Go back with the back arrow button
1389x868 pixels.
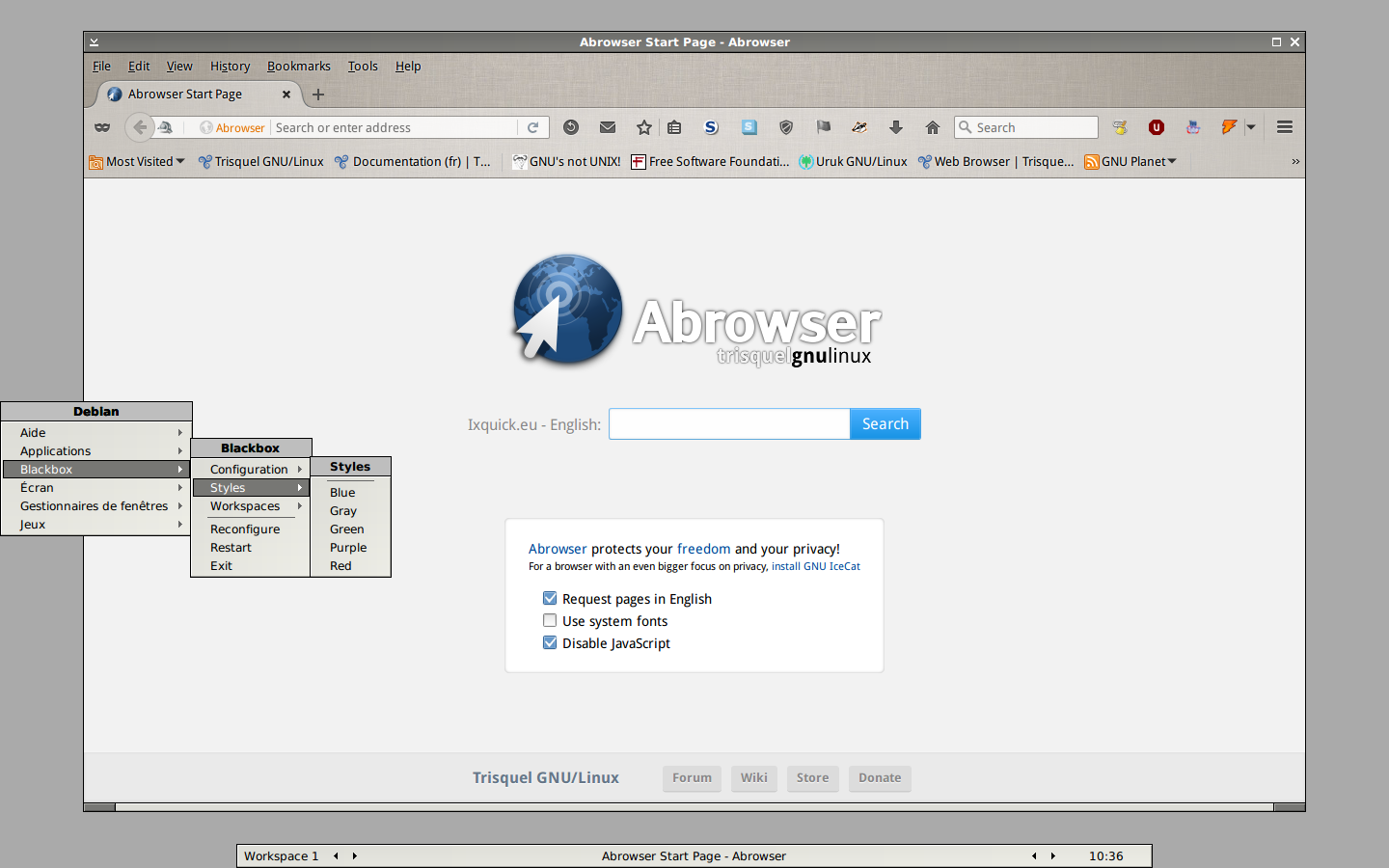coord(140,127)
